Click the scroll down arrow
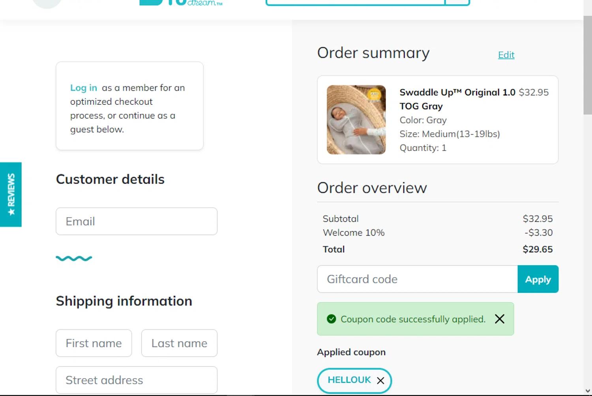Image resolution: width=592 pixels, height=396 pixels. [x=588, y=391]
